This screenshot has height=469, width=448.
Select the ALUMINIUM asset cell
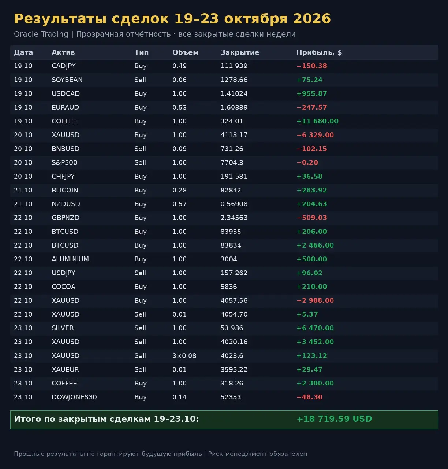pos(70,259)
